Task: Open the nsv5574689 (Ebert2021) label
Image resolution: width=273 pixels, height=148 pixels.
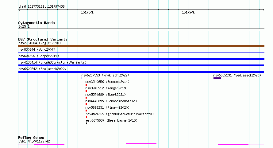Action: pos(106,95)
